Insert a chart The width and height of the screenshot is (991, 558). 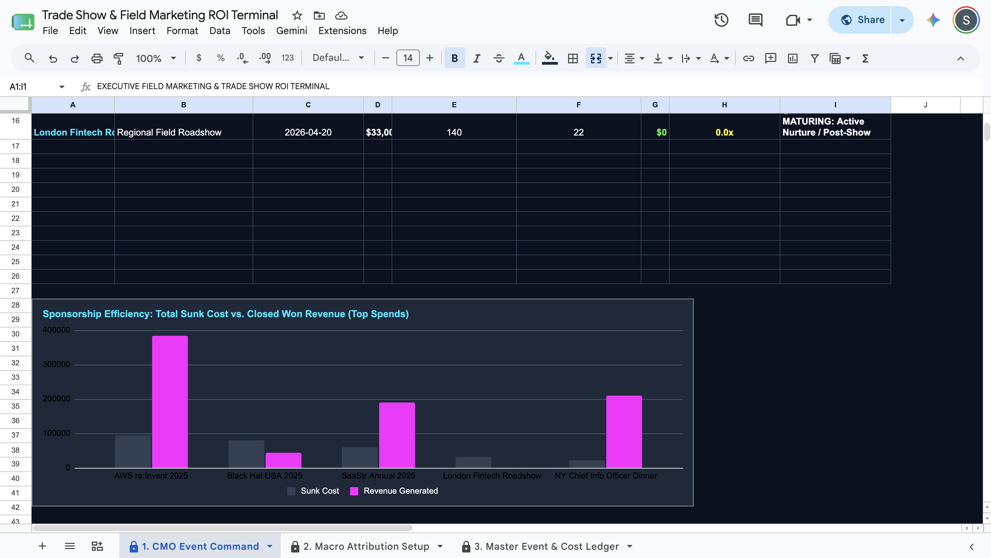pyautogui.click(x=792, y=58)
